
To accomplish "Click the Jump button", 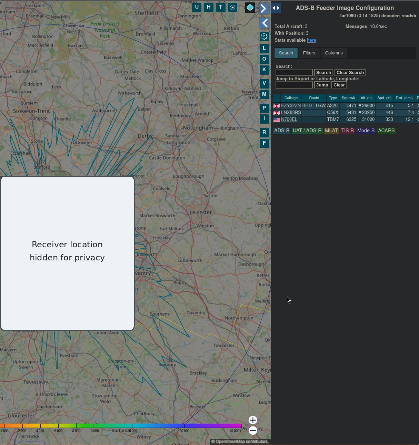I will tap(322, 85).
